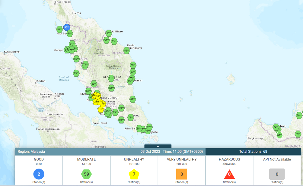Viewport: 303px width, 186px height.
Task: Select the Very Unhealthy orange square icon
Action: pyautogui.click(x=182, y=174)
